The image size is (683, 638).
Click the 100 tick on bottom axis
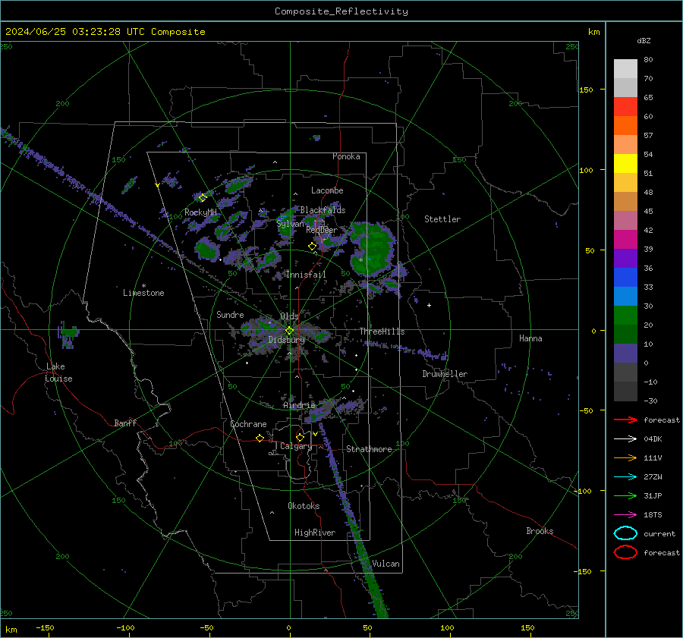tap(447, 627)
